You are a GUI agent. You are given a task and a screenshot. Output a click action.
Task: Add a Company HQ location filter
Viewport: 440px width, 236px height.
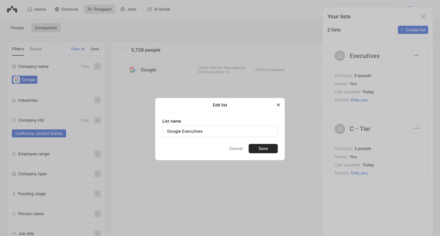(x=97, y=120)
